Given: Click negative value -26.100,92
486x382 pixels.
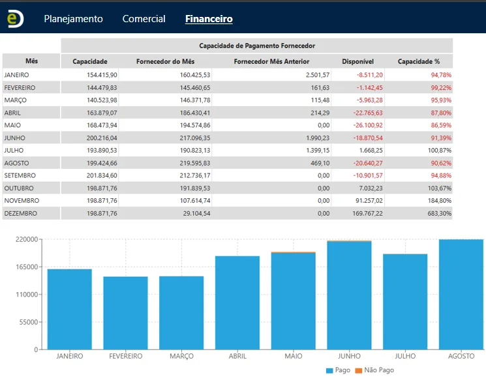Looking at the screenshot, I should click(x=368, y=125).
